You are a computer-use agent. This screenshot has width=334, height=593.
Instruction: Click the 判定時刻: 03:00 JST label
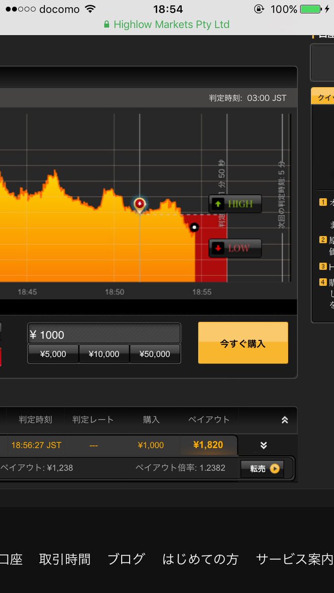(247, 98)
